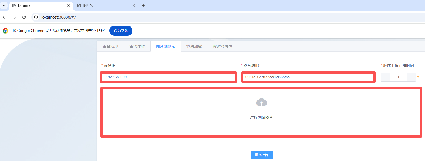Screen dimensions: 425x161
Task: Click 设为默认 browser button
Action: pyautogui.click(x=121, y=31)
